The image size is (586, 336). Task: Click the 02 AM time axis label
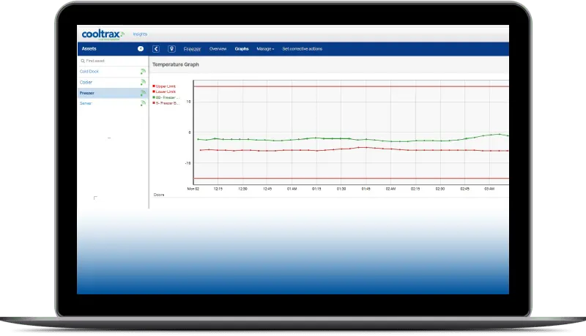pyautogui.click(x=390, y=189)
